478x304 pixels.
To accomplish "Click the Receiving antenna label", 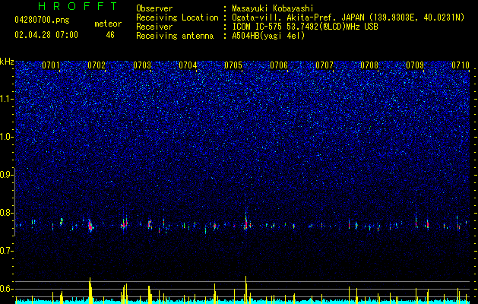I will 175,36.
